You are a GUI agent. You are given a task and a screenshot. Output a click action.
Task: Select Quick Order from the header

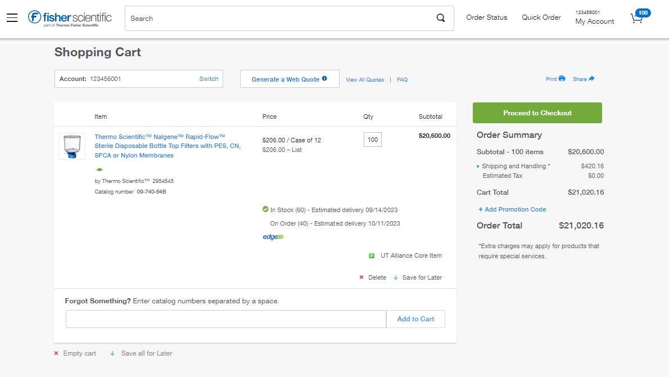pos(541,17)
